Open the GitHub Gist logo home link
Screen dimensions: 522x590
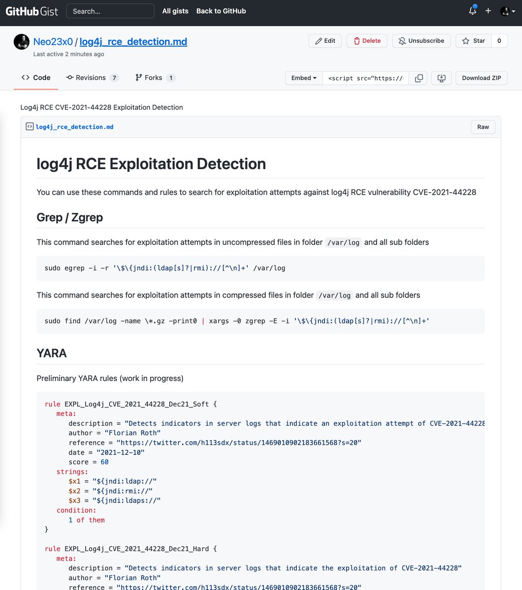tap(32, 11)
